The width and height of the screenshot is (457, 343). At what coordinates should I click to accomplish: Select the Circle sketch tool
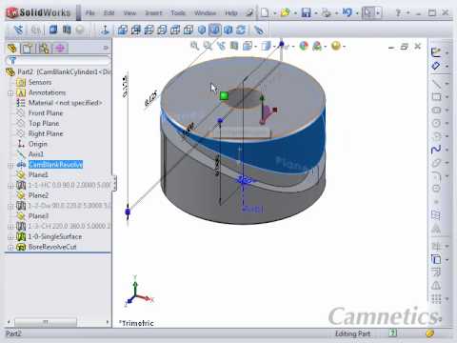436,123
